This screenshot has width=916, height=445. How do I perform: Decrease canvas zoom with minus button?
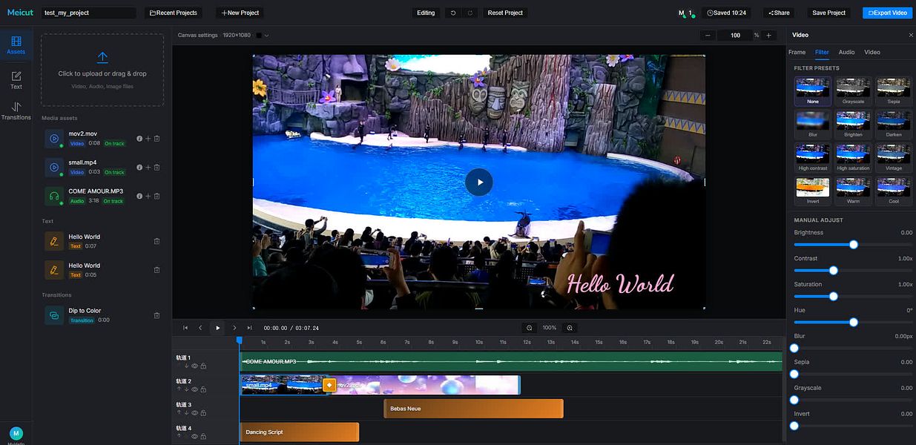click(x=708, y=36)
